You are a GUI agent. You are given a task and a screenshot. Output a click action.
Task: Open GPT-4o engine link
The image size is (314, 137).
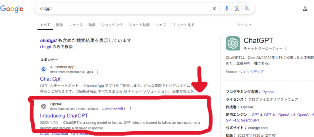(270, 115)
